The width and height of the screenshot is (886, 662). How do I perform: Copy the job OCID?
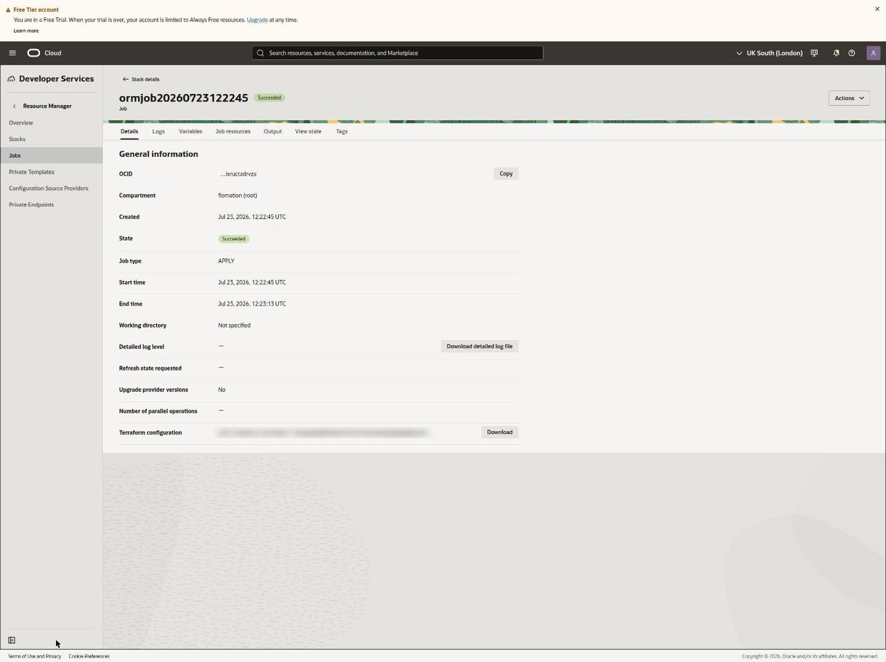click(506, 173)
